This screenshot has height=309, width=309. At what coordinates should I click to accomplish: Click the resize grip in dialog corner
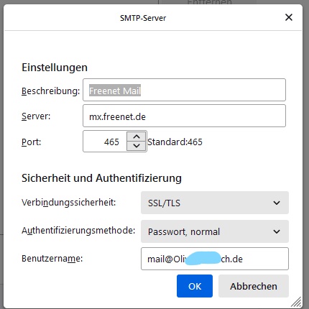click(x=296, y=302)
